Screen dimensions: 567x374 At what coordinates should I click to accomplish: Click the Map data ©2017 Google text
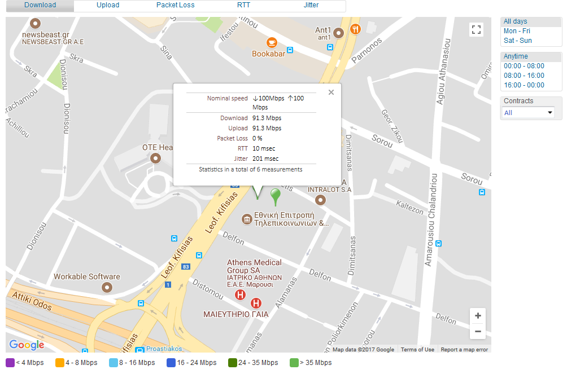pos(364,349)
